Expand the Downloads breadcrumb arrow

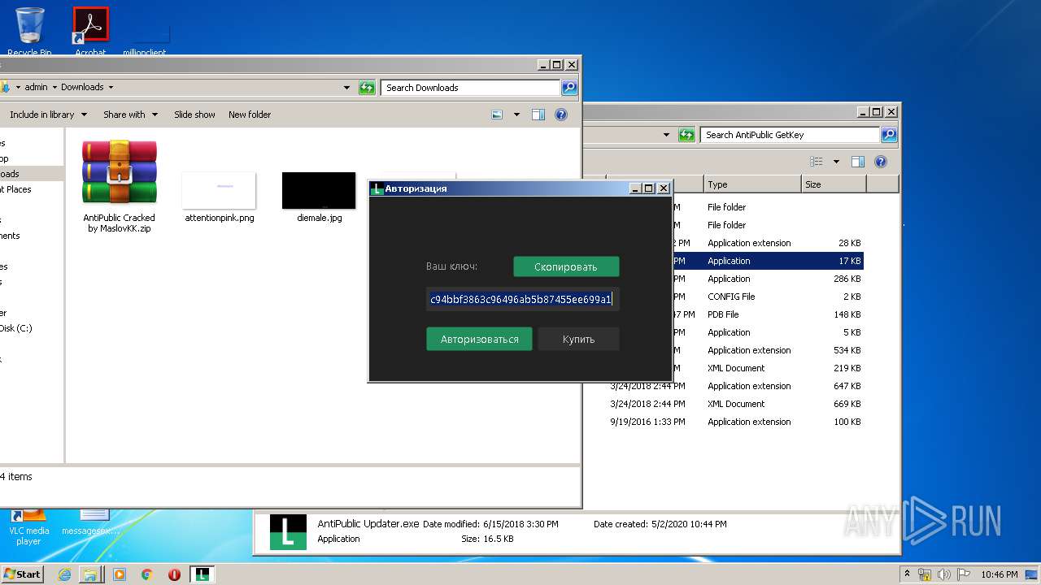click(111, 87)
